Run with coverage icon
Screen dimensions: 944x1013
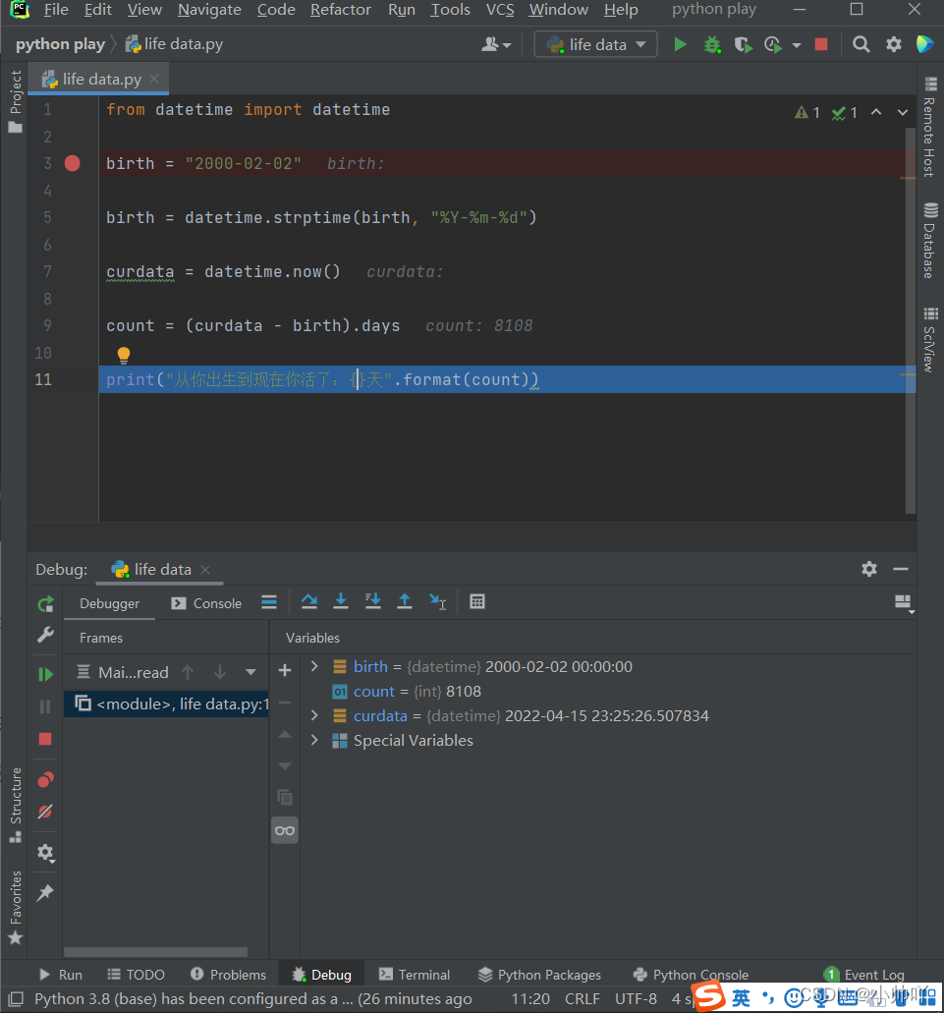click(x=744, y=44)
